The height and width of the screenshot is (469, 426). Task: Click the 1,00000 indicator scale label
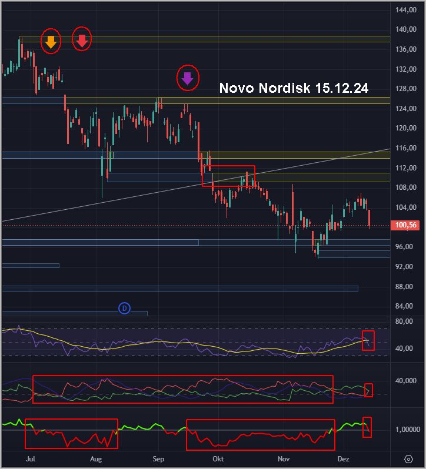coord(407,430)
